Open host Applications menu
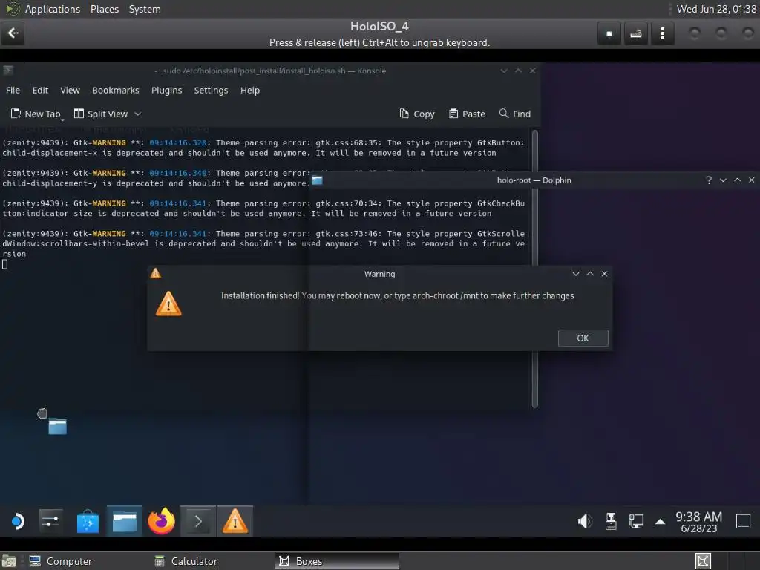760x570 pixels. [53, 9]
